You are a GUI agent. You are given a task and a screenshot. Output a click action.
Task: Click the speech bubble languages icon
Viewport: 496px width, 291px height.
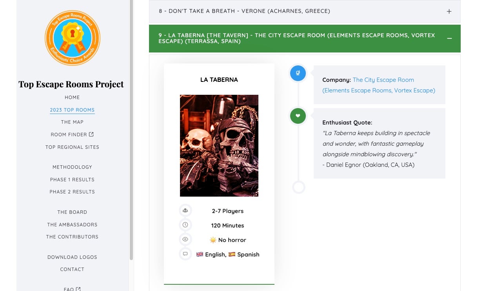[x=185, y=254]
